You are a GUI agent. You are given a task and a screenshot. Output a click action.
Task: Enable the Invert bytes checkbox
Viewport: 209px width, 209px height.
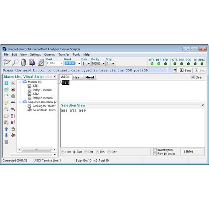point(155,150)
